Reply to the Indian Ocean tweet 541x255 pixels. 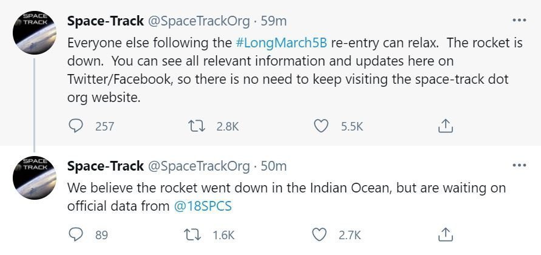(x=76, y=235)
